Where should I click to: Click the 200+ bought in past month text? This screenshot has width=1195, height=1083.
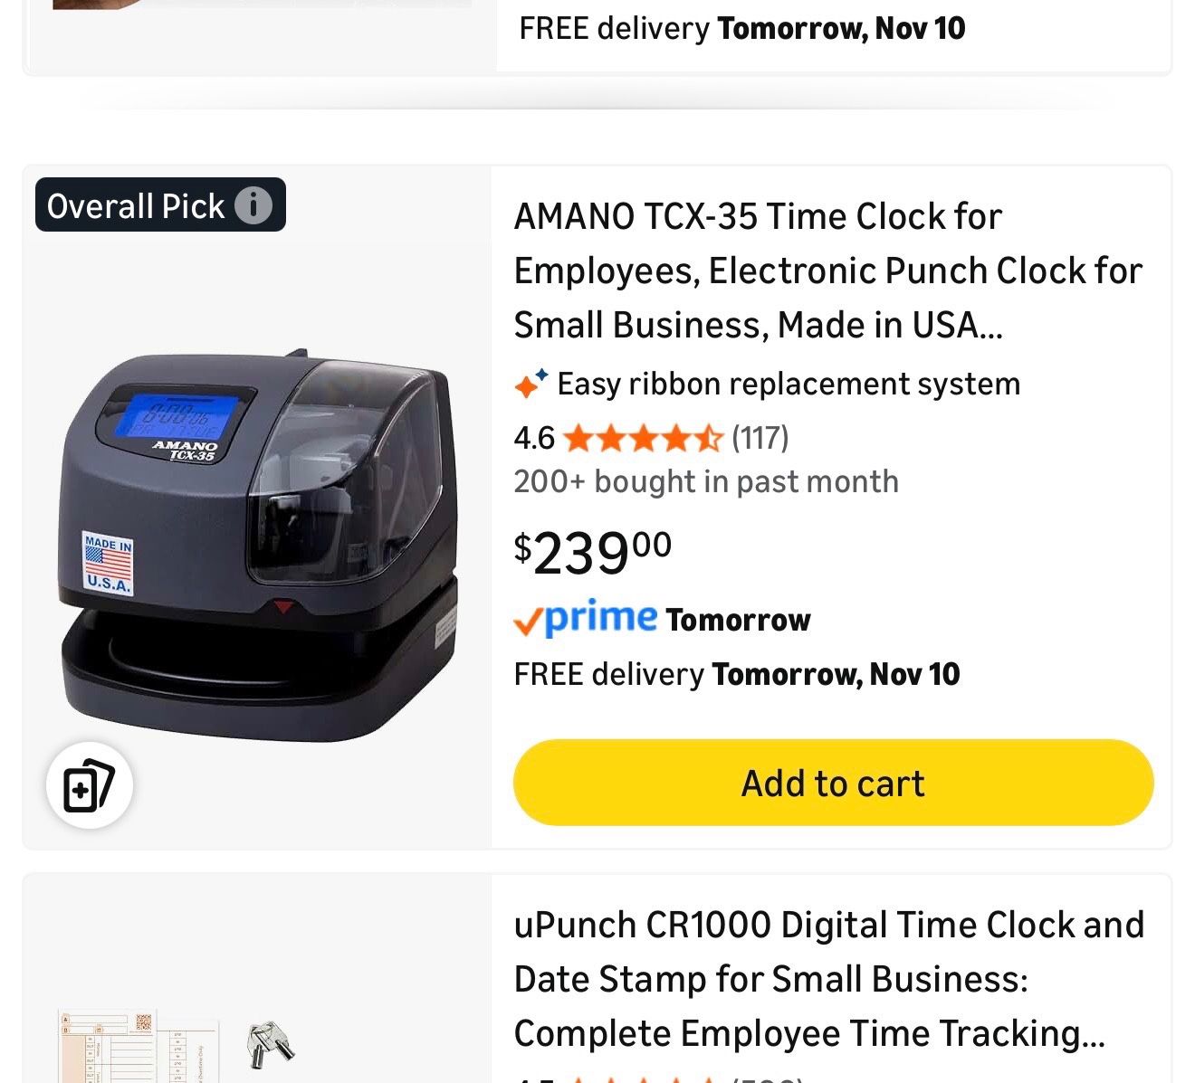(706, 482)
